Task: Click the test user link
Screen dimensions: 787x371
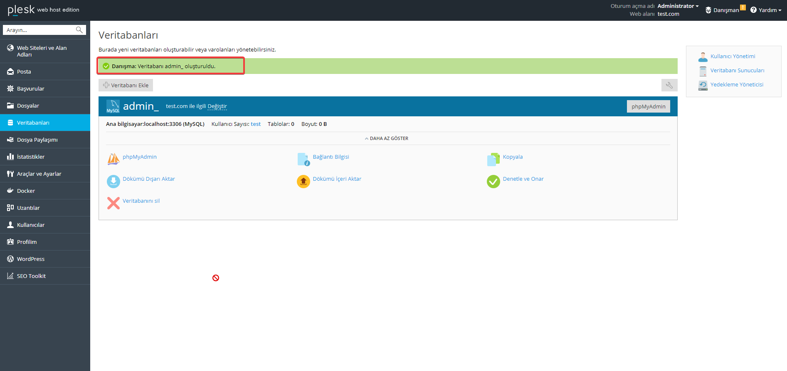Action: point(256,124)
